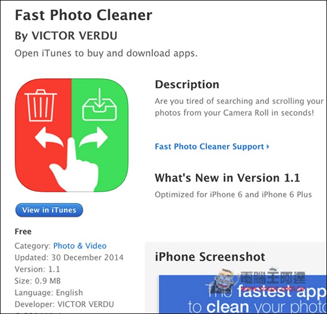
Task: Click the View in iTunes button
Action: [x=49, y=210]
